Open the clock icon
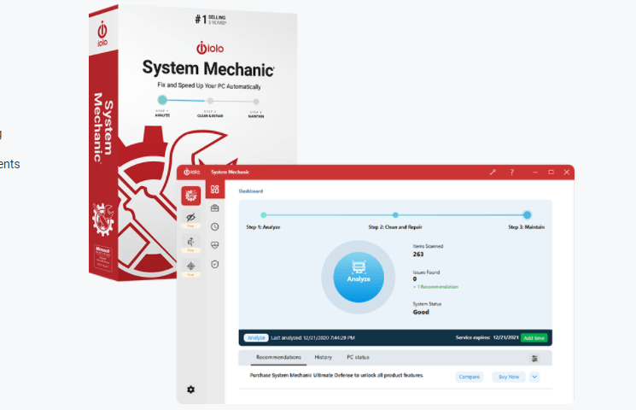Screen dimensions: 636x410 click(x=215, y=227)
